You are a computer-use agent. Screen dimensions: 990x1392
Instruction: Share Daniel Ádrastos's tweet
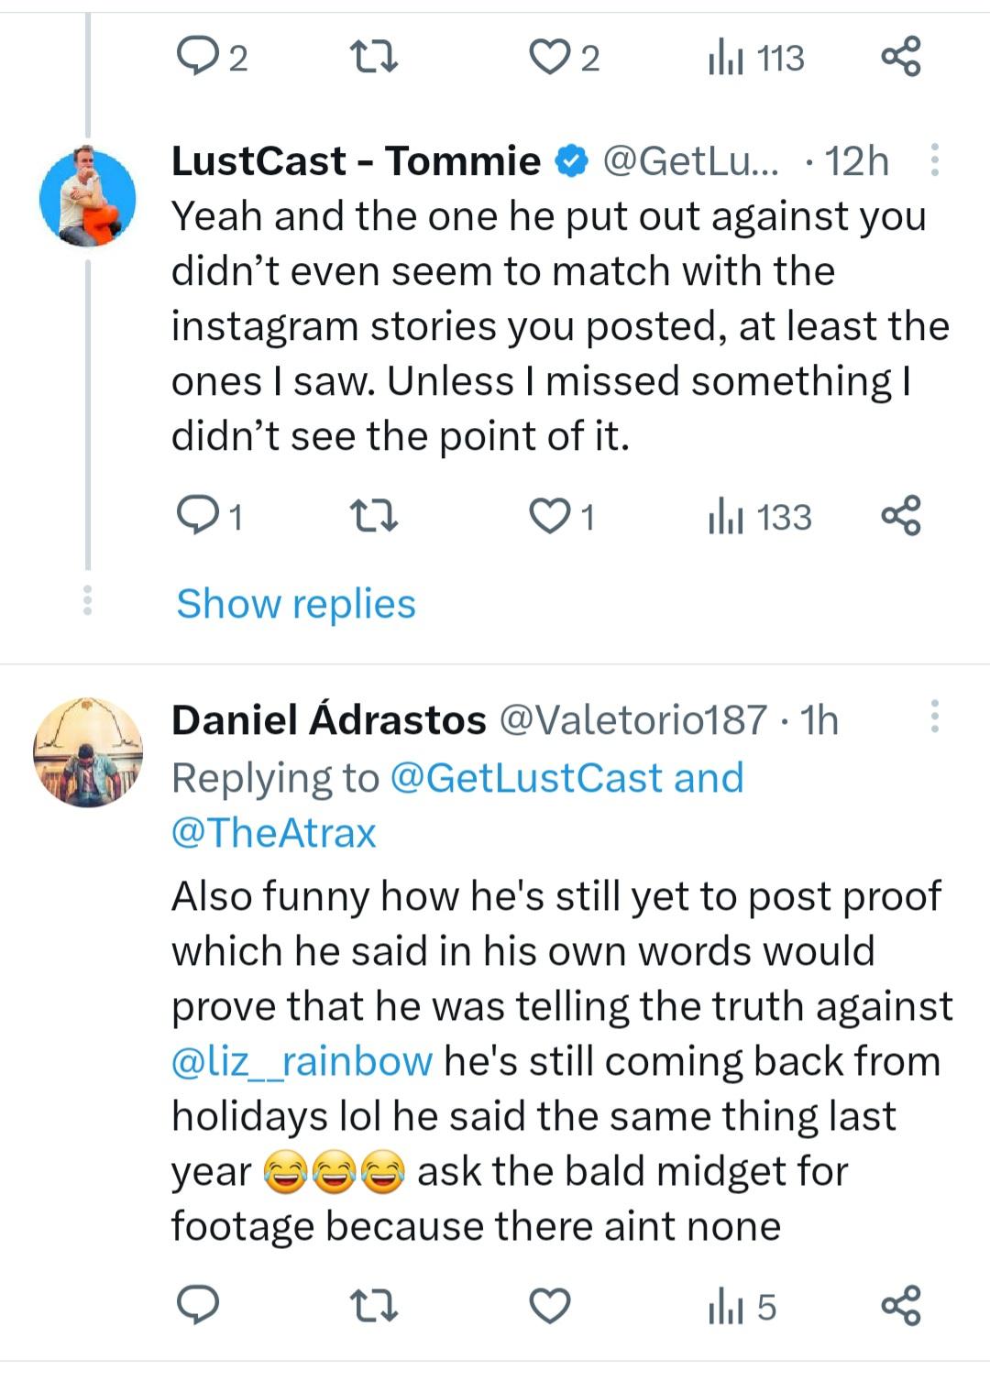(900, 1305)
